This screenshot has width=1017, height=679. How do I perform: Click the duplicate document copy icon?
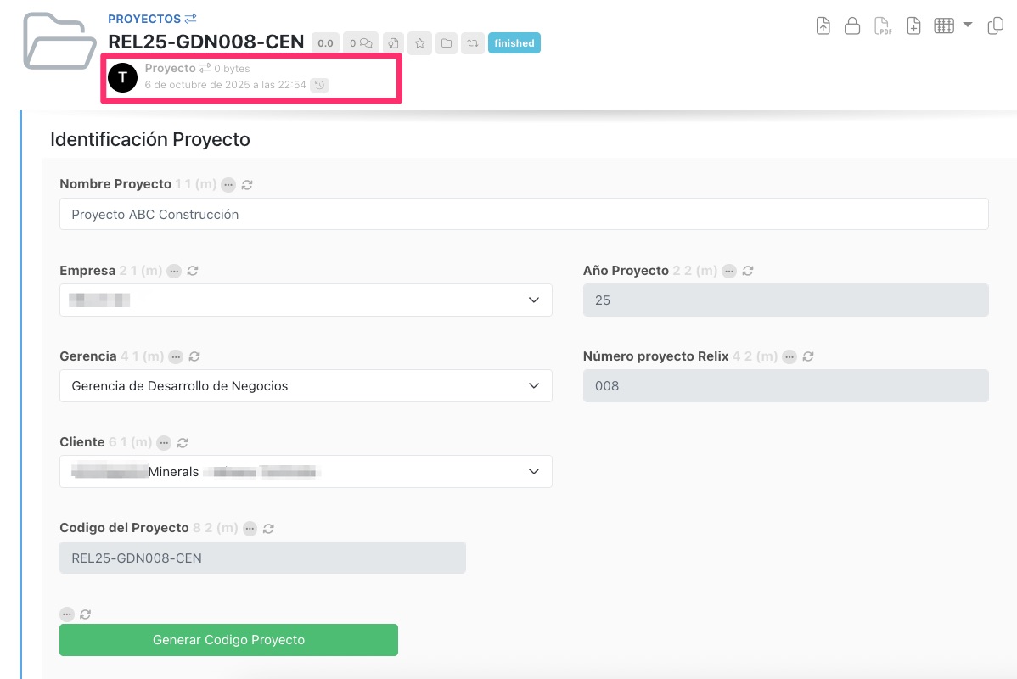pos(996,26)
